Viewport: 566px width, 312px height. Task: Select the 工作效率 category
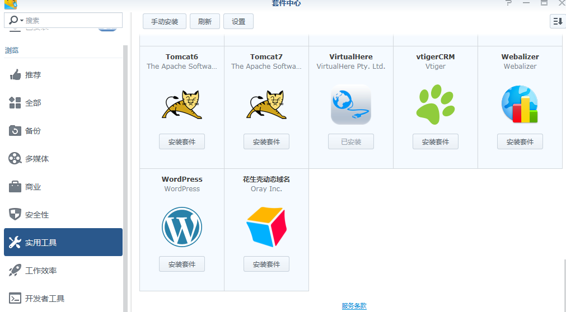(63, 270)
